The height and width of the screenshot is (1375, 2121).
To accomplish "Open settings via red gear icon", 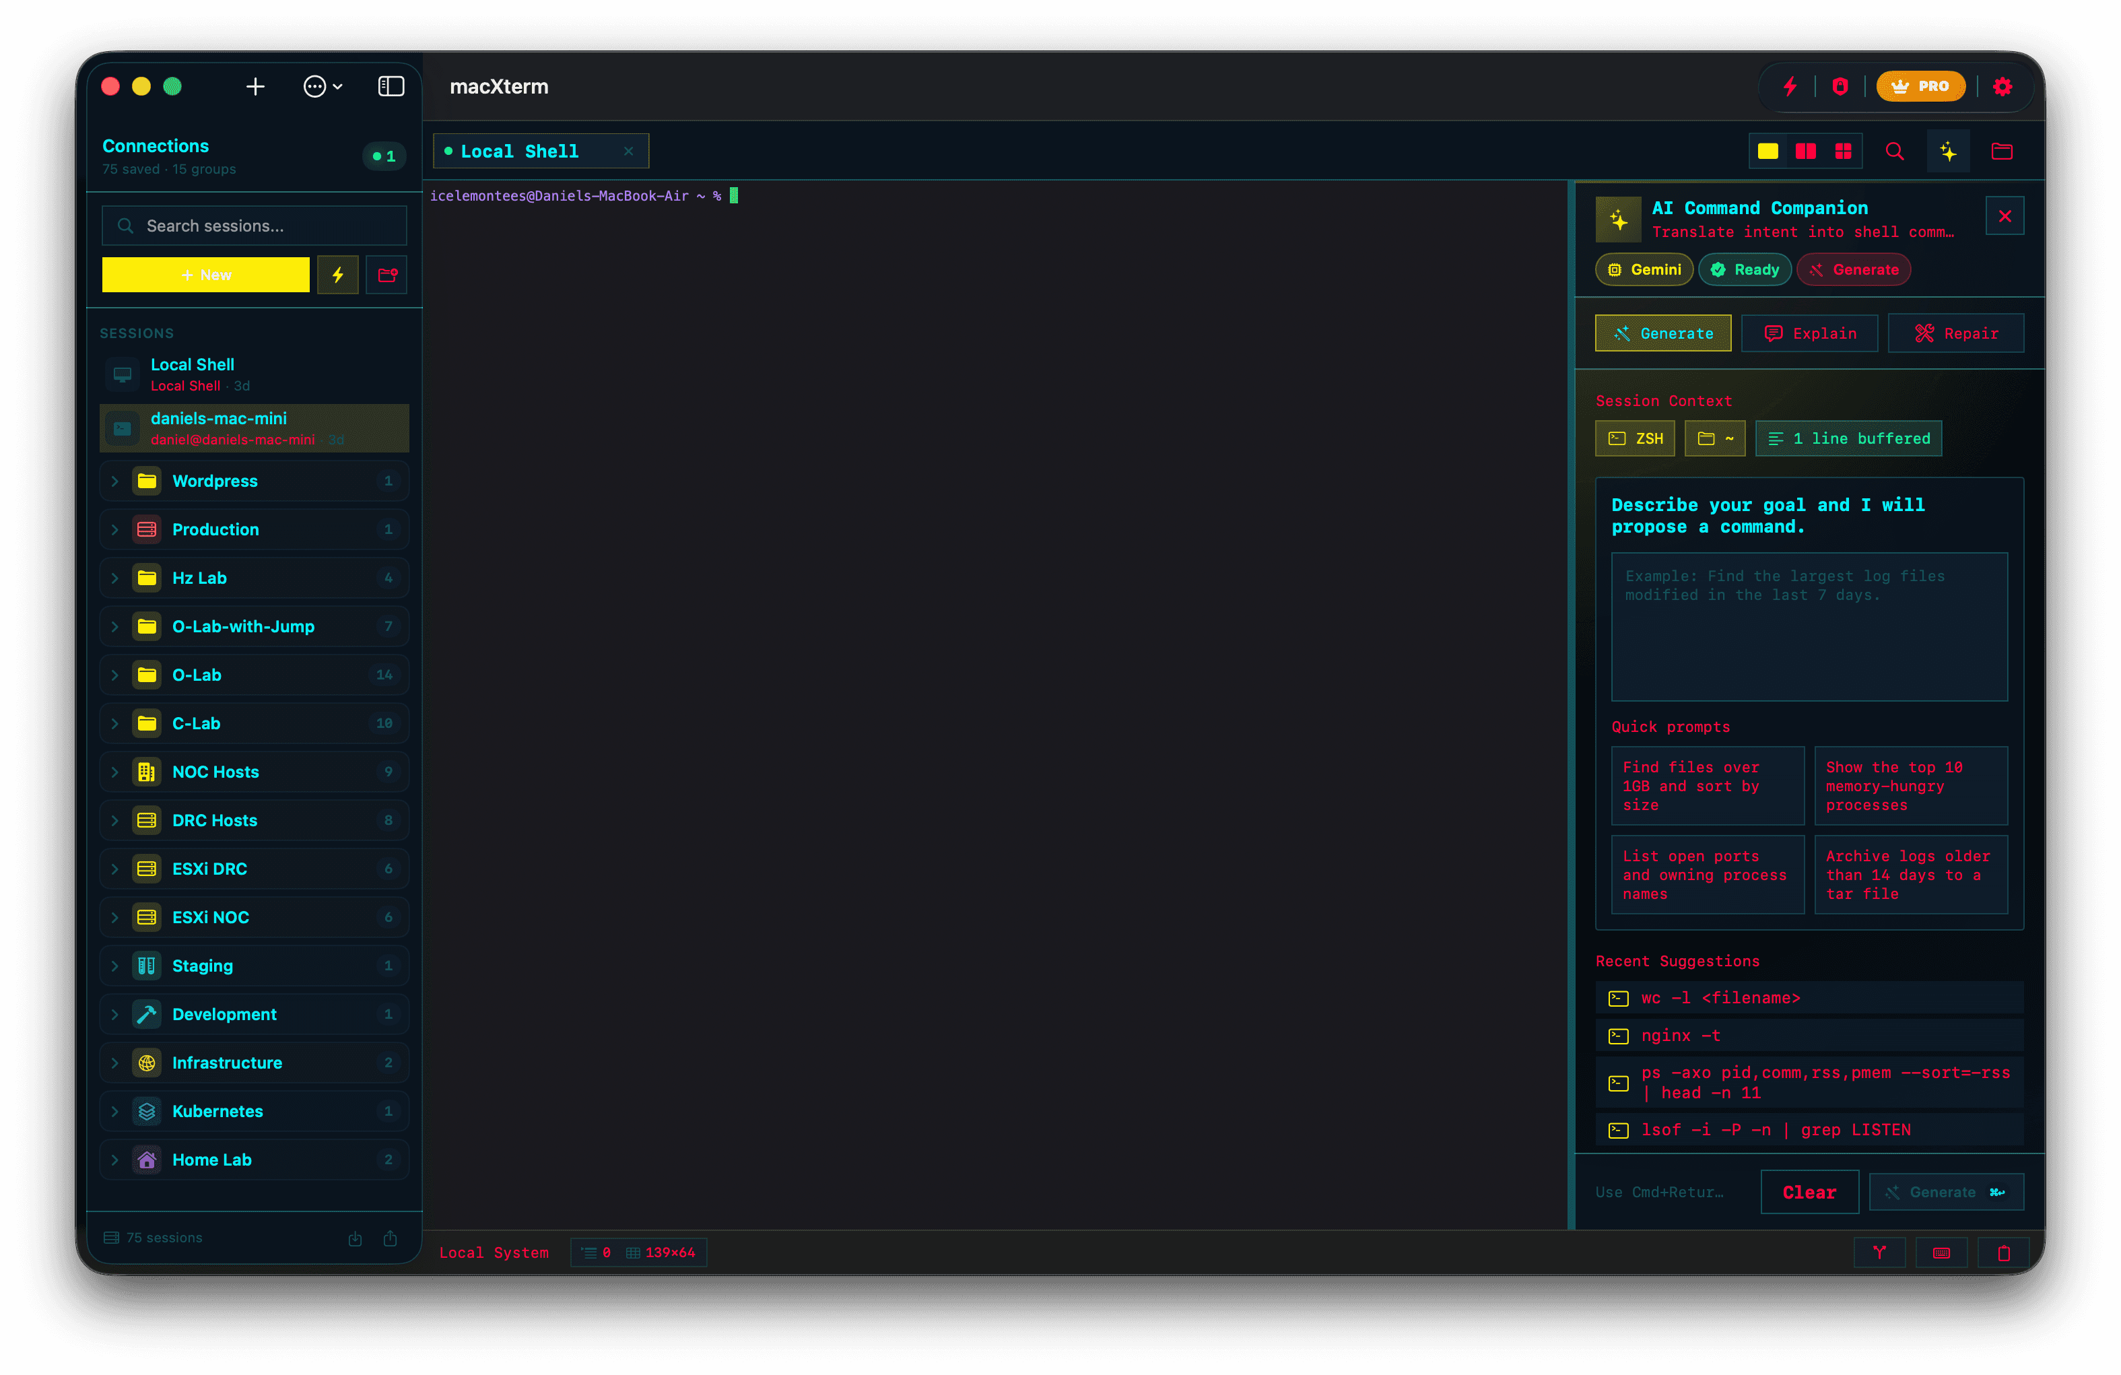I will click(x=2002, y=86).
